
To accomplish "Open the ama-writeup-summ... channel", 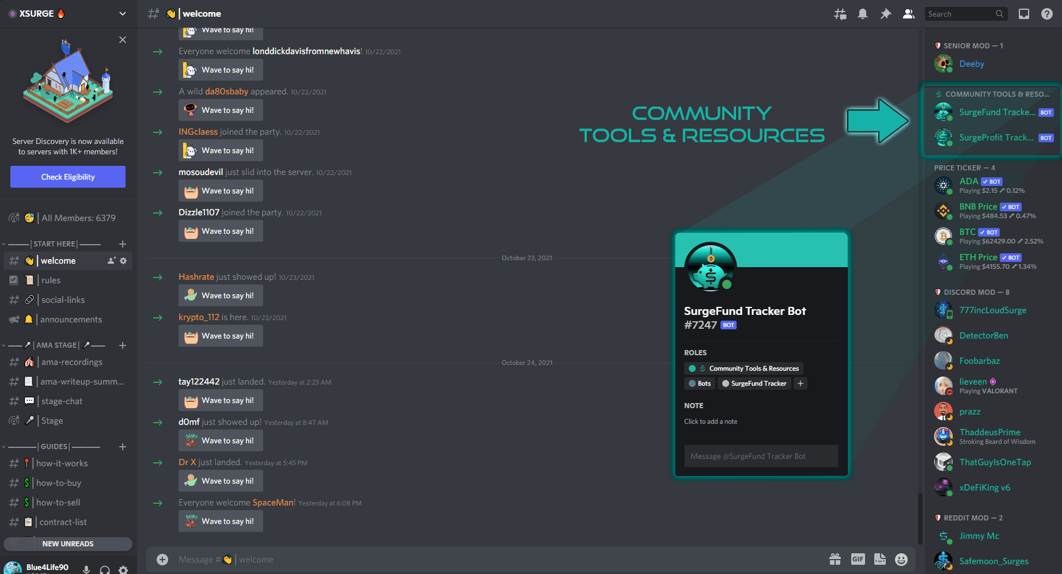I will point(68,382).
